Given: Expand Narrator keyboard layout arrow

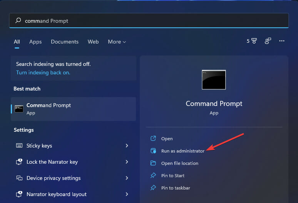Looking at the screenshot, I should click(x=127, y=194).
